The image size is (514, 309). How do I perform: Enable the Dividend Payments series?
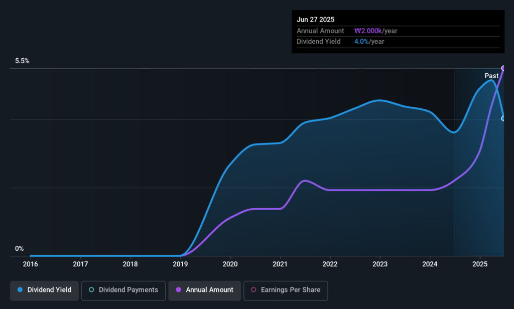[123, 290]
